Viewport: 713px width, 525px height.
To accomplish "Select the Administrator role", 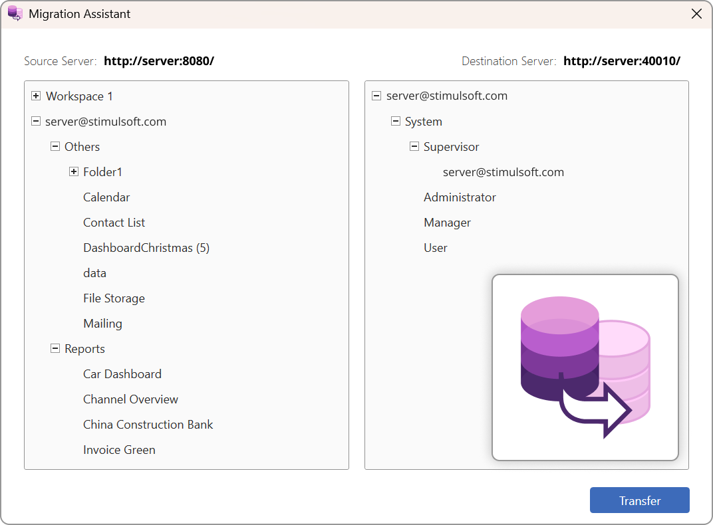I will tap(460, 197).
